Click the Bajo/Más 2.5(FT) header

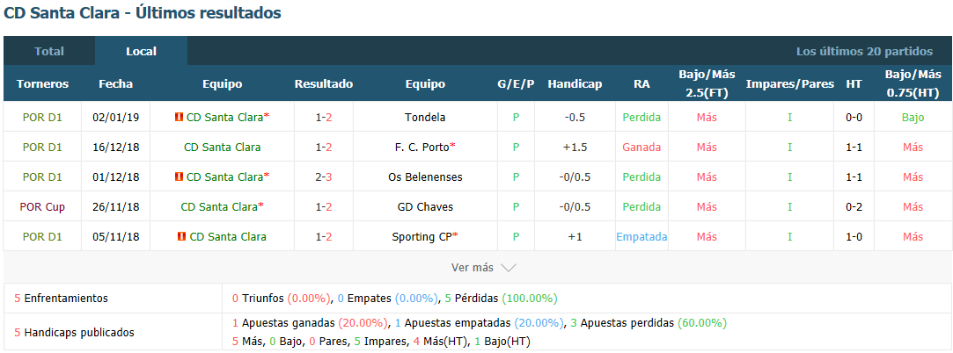coord(707,83)
